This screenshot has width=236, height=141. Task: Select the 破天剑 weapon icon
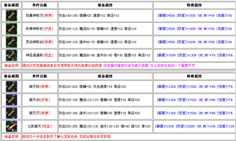[x=11, y=100]
